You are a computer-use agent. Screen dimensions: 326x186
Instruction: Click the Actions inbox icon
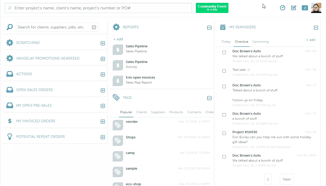(10, 74)
